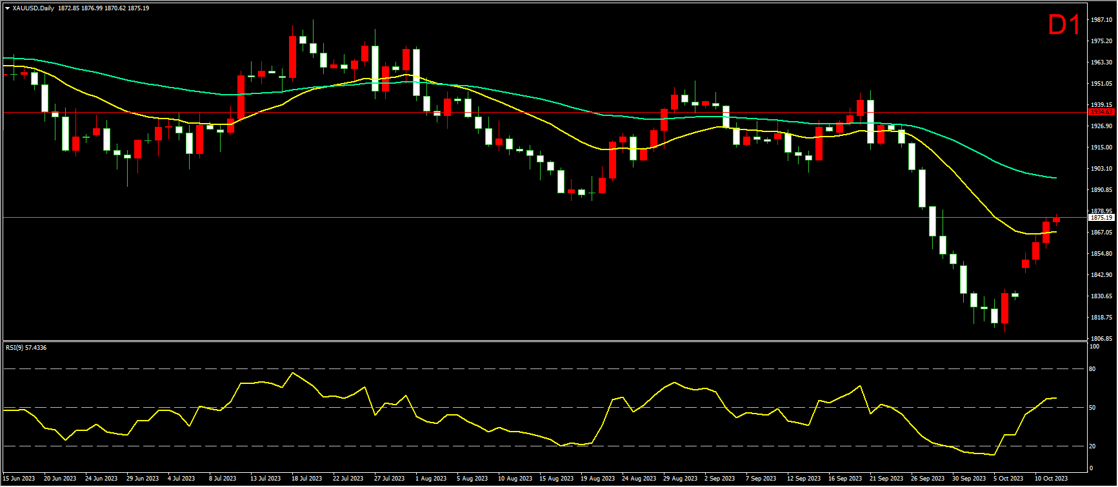Open the triangle menu beside XAUUSD,Daily
The image size is (1118, 487).
[x=7, y=8]
